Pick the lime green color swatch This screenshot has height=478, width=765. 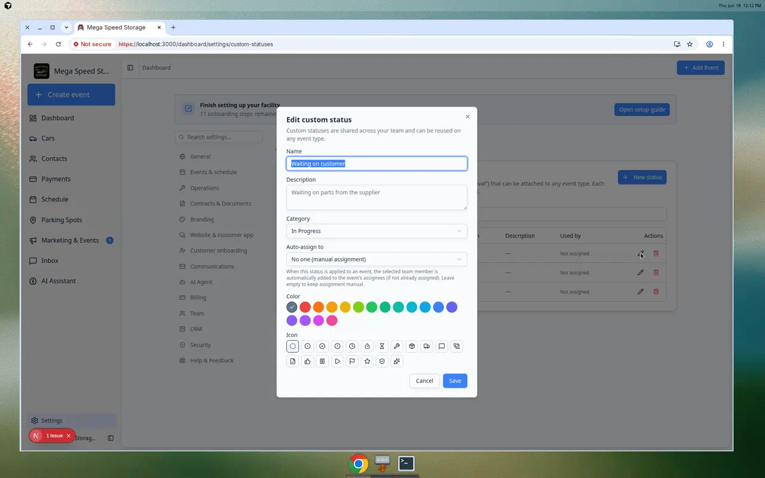point(358,307)
